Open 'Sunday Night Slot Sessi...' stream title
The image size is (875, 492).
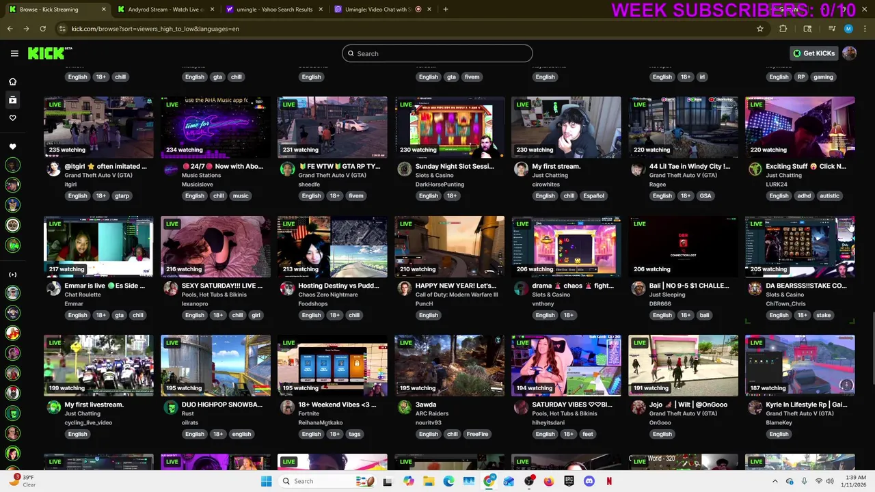coord(454,166)
